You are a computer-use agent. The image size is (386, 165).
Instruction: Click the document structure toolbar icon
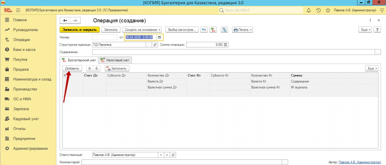224,30
